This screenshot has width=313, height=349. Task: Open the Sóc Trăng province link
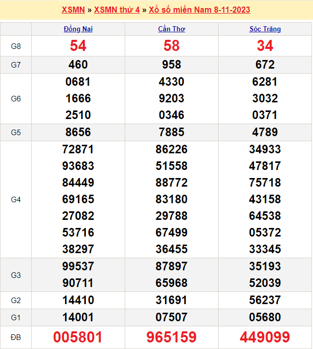pos(265,29)
